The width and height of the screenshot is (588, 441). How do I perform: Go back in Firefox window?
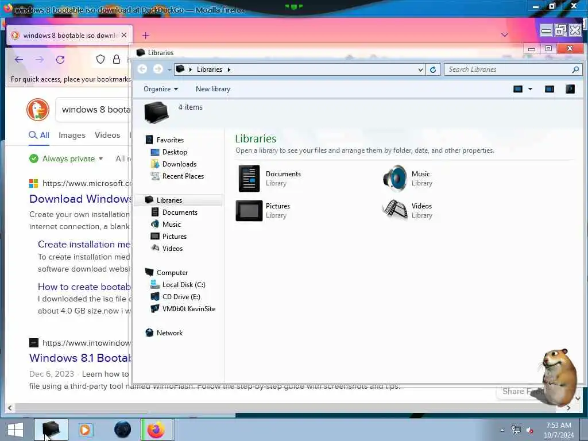[x=19, y=59]
